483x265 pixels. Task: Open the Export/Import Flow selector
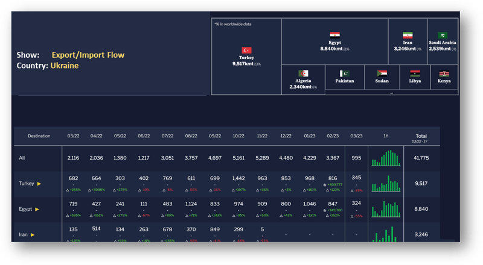coord(88,55)
